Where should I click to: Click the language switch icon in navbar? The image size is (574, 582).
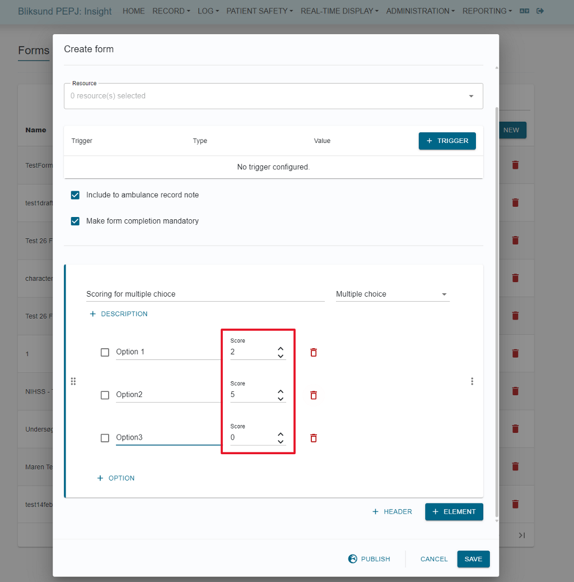[x=524, y=11]
